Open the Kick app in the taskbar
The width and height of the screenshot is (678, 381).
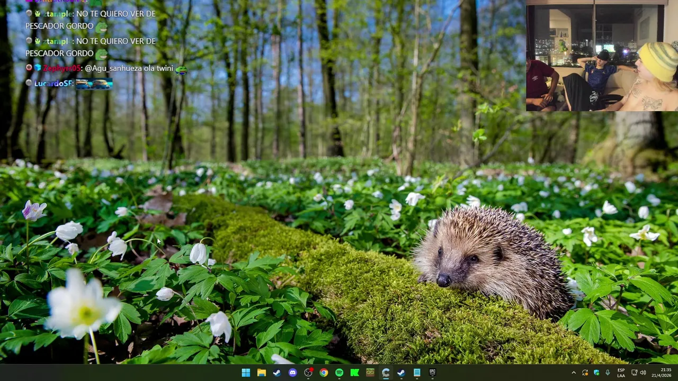pos(354,373)
